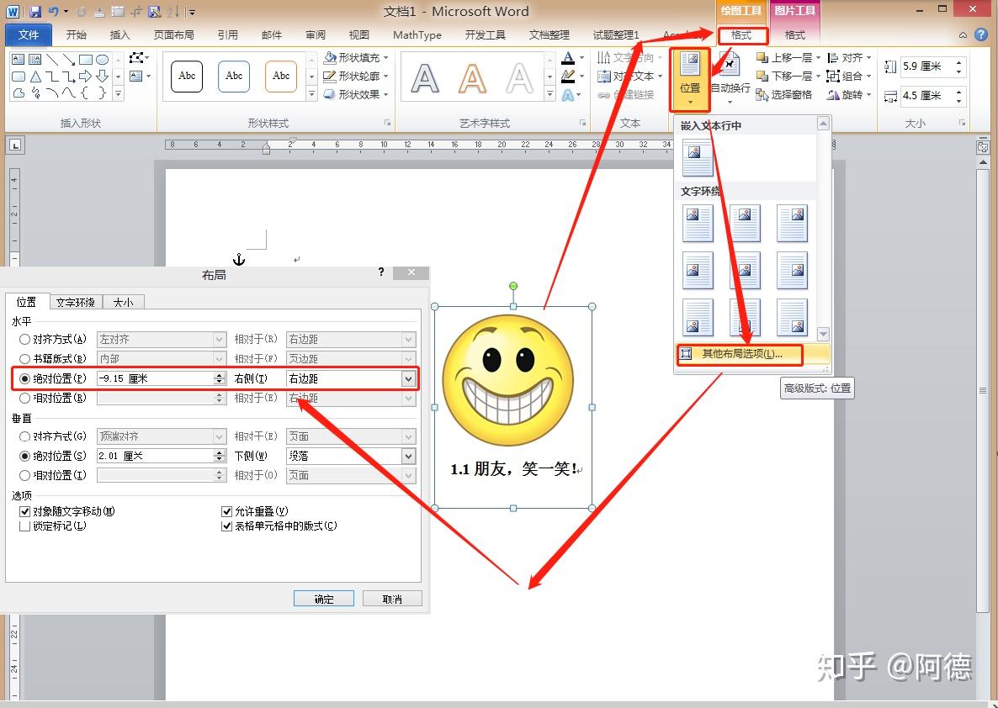Screen dimensions: 998x708
Task: Click the Undo icon in title bar
Action: [x=54, y=12]
